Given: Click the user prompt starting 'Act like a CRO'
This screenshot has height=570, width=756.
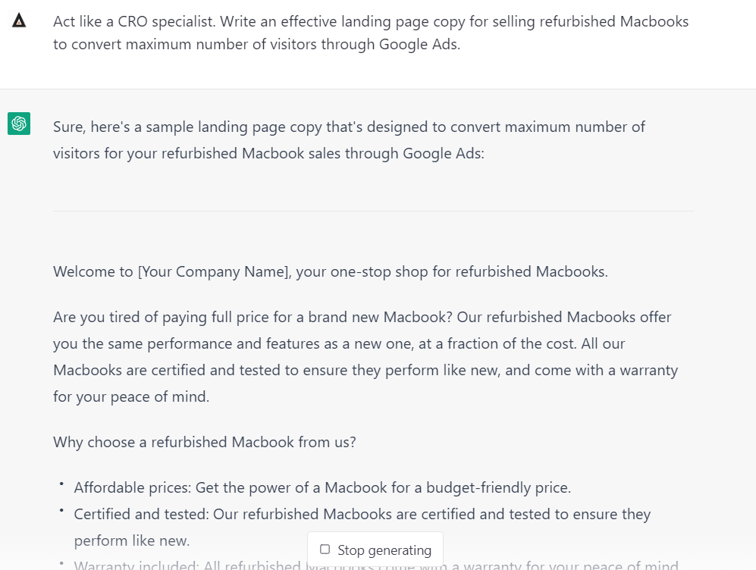Looking at the screenshot, I should pos(370,33).
